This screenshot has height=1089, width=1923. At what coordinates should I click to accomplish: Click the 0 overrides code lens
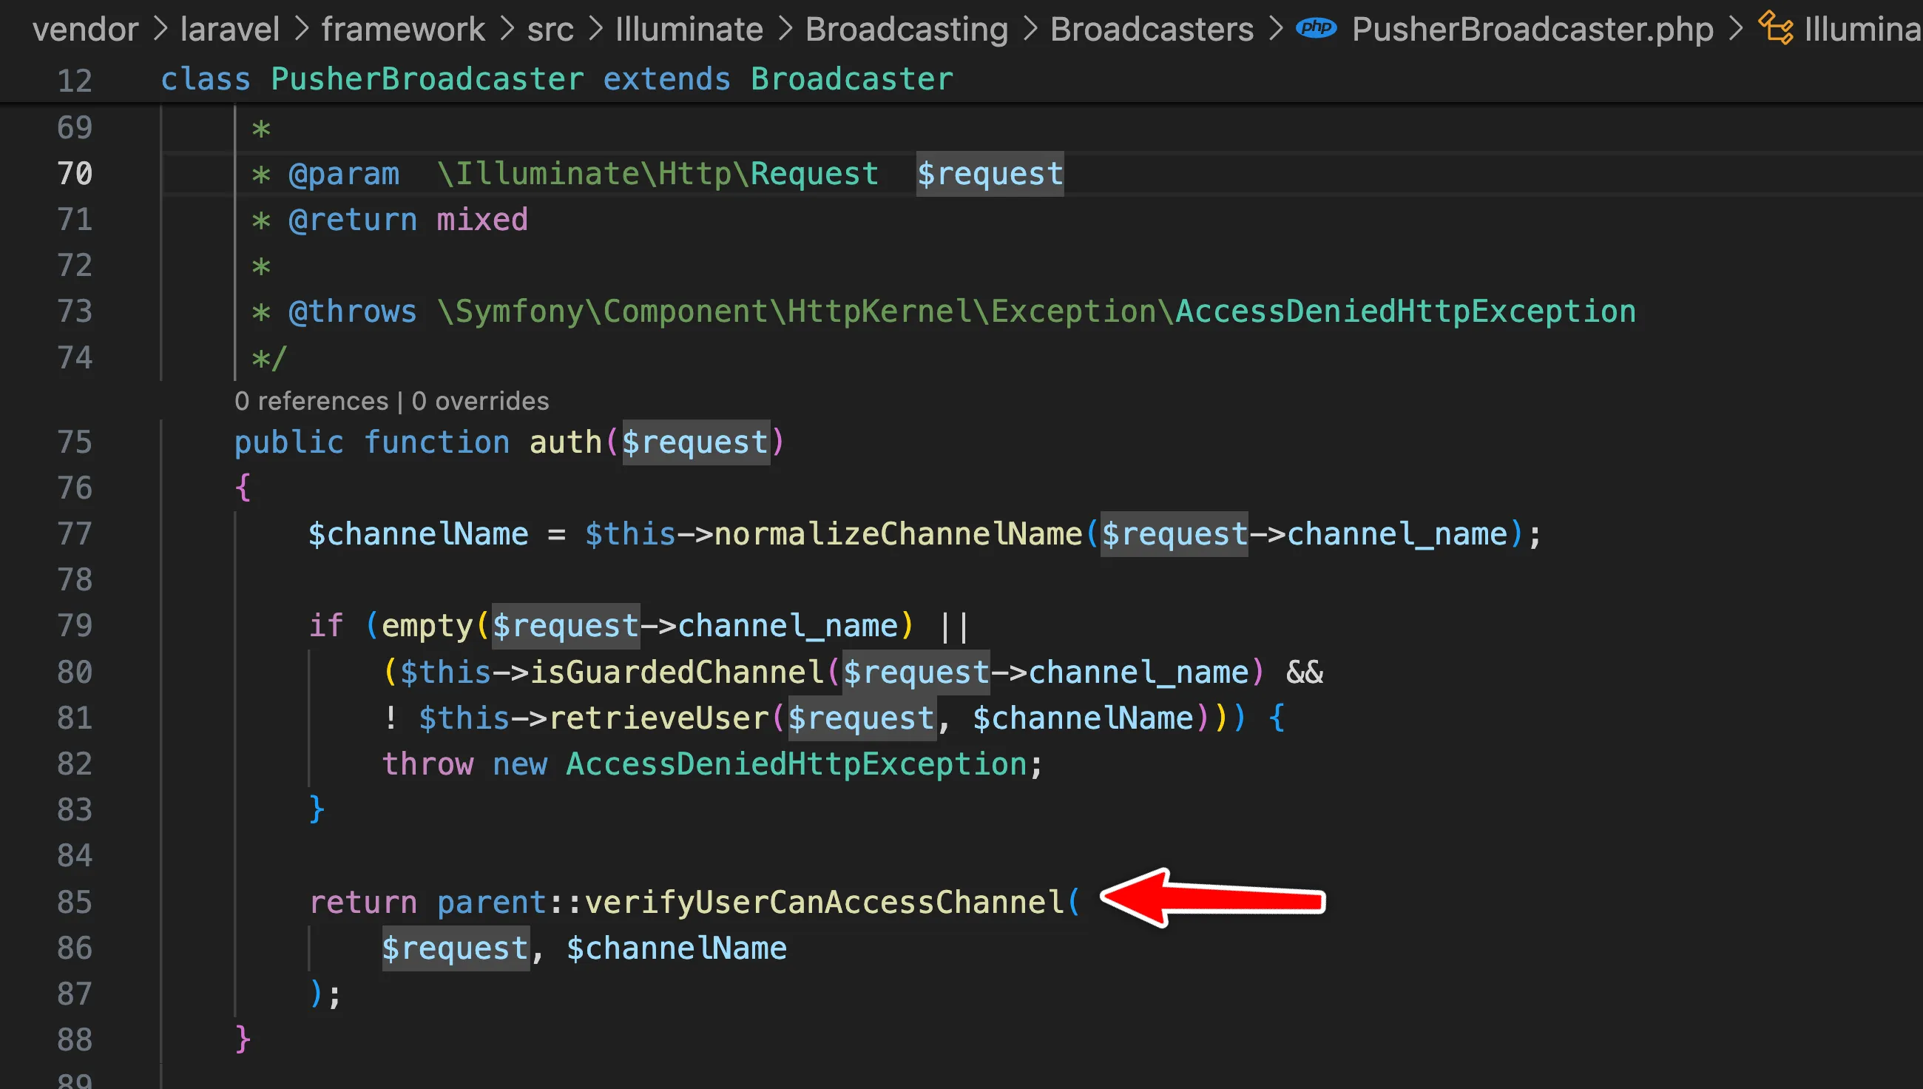480,402
